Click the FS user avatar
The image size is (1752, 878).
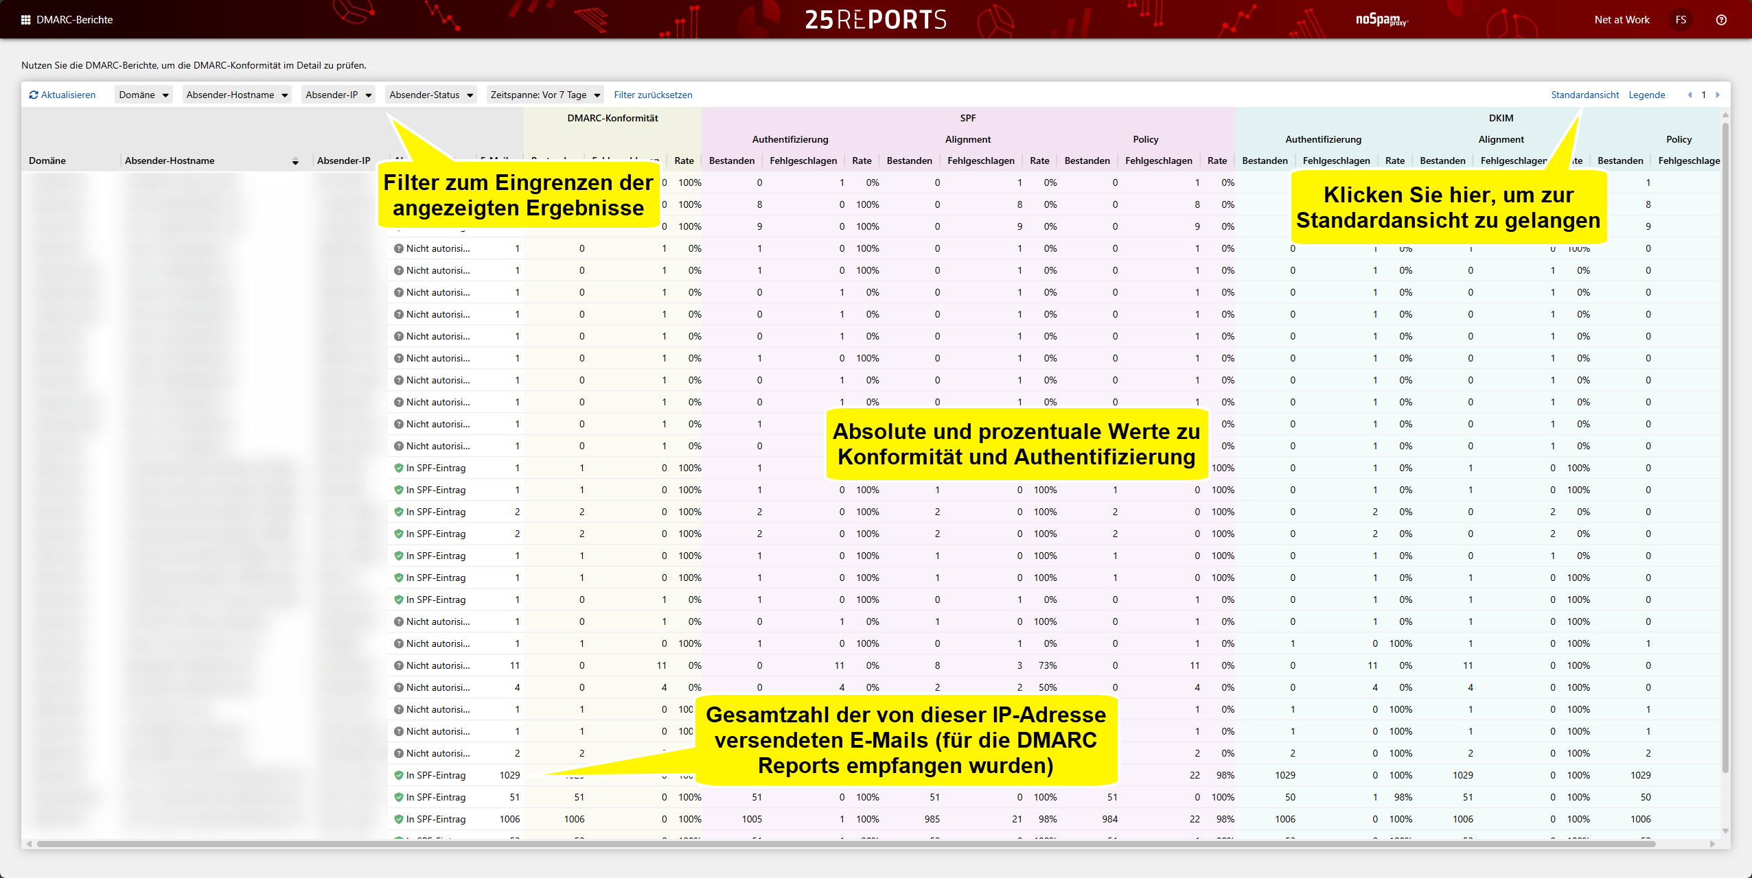1680,20
